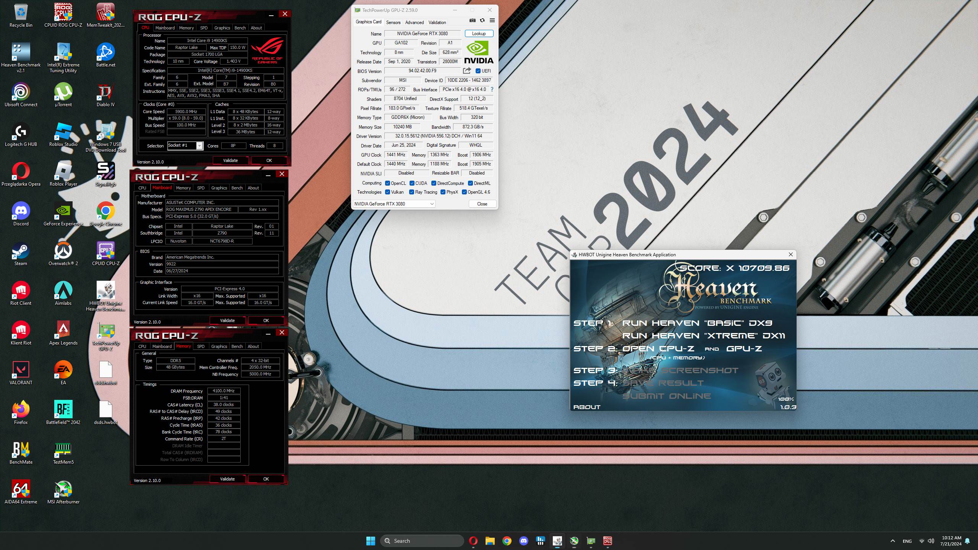The height and width of the screenshot is (550, 978).
Task: Show hidden system tray icons
Action: 893,541
